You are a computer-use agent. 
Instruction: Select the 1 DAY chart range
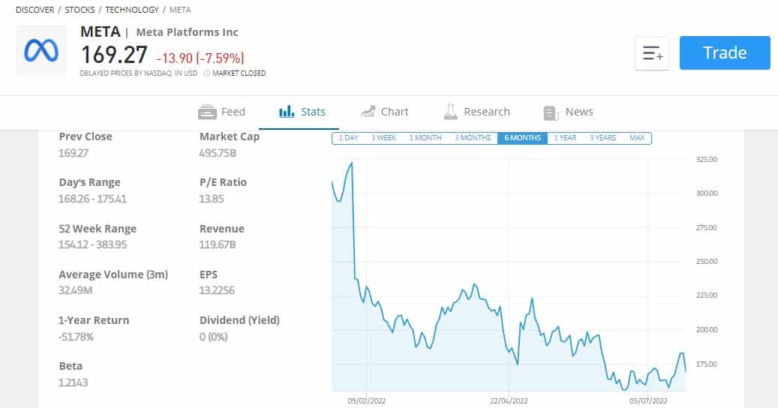348,138
